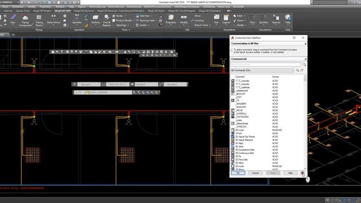Open the Piping Component tool
Image resolution: width=361 pixels, height=203 pixels.
pos(25,20)
